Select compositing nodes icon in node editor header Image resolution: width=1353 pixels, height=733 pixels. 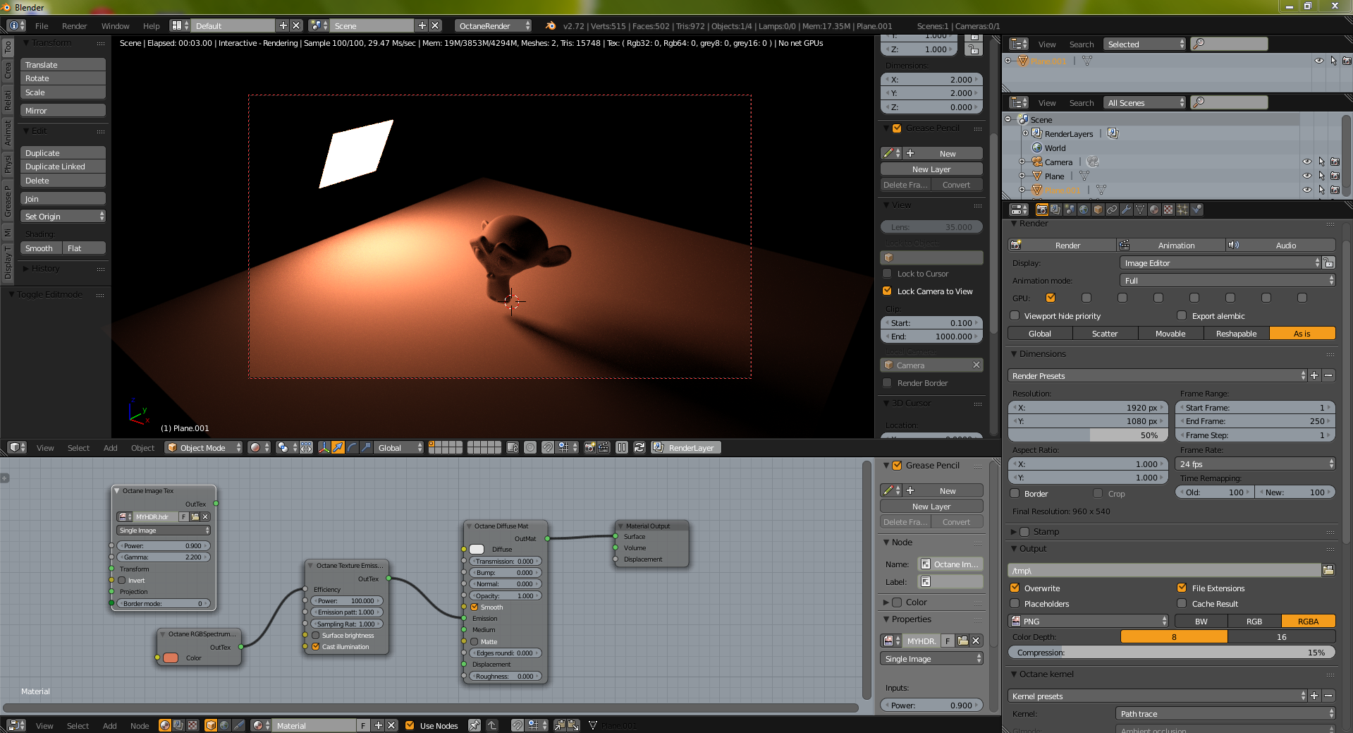tap(178, 725)
